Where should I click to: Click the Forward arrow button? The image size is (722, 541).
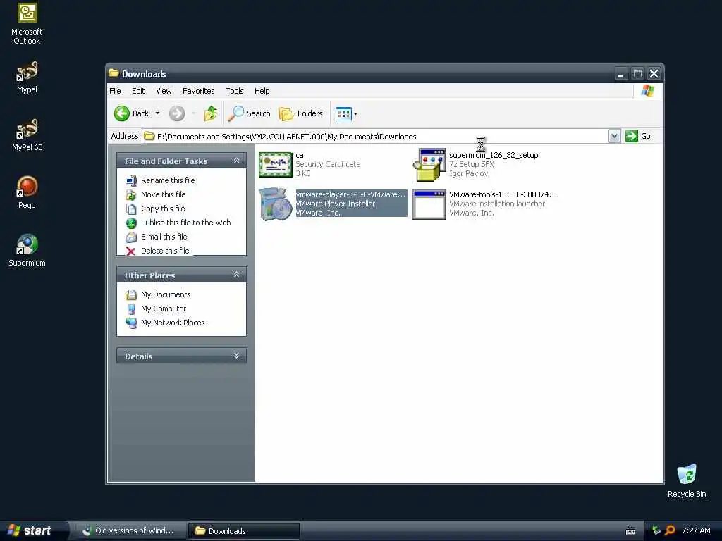177,113
